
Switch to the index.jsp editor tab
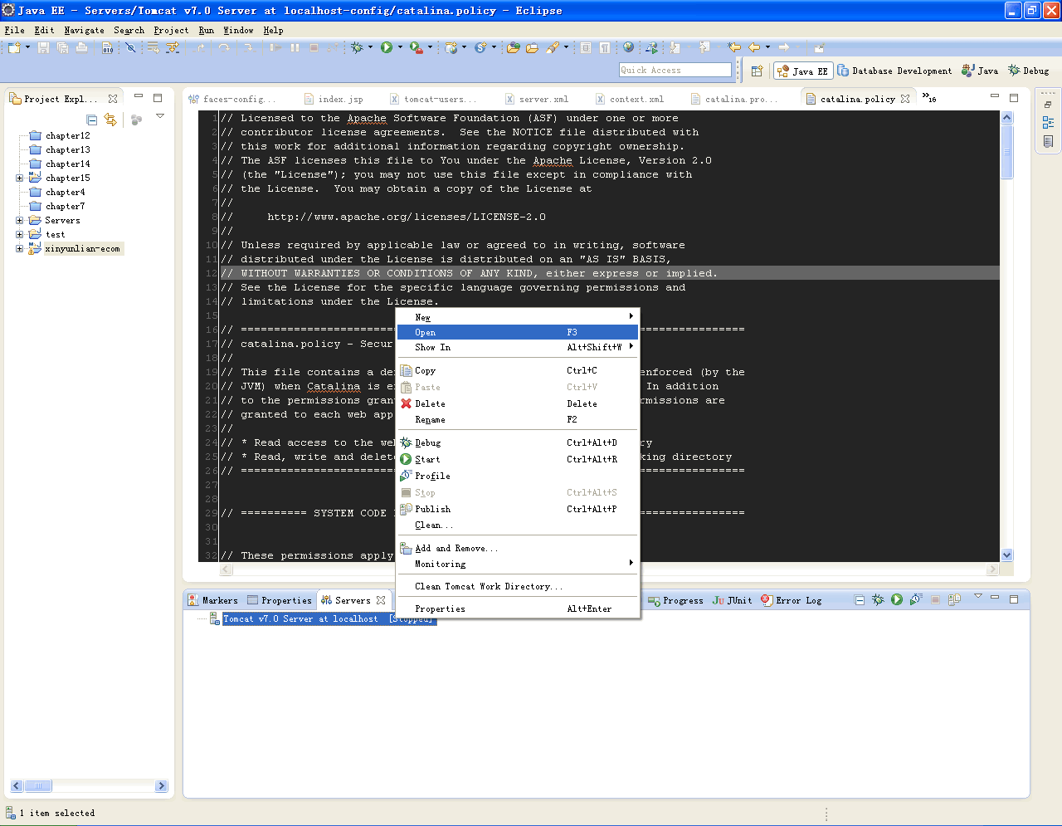[x=334, y=99]
